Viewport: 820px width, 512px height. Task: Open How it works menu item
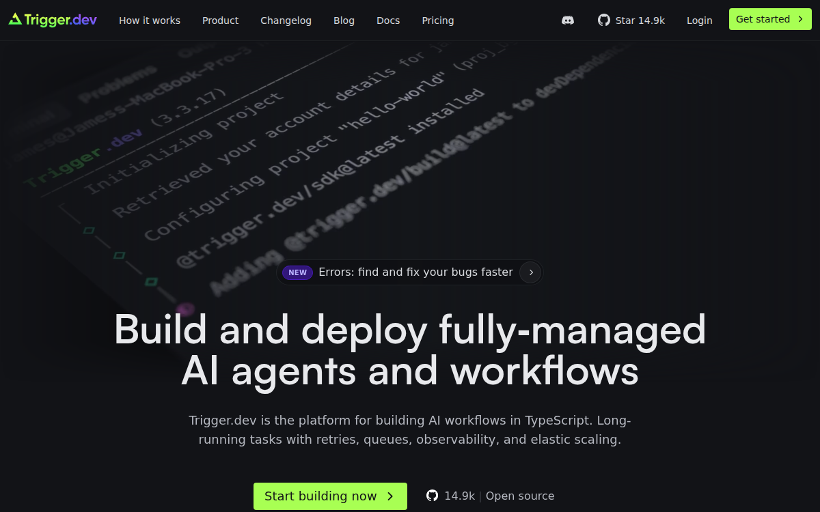(150, 20)
